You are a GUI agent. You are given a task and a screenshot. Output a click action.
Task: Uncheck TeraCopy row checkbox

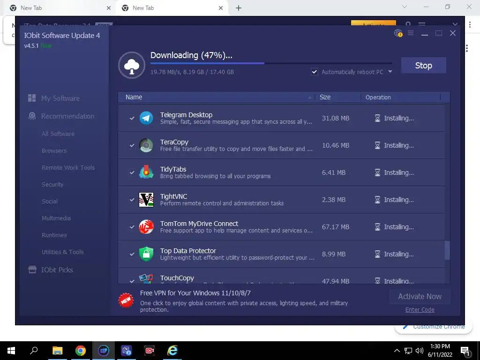point(132,145)
